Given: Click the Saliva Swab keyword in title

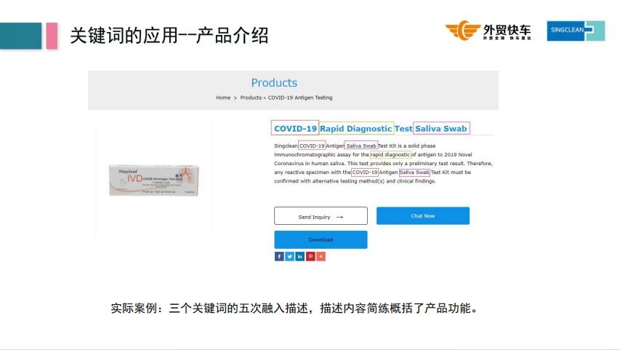Looking at the screenshot, I should click(x=441, y=128).
